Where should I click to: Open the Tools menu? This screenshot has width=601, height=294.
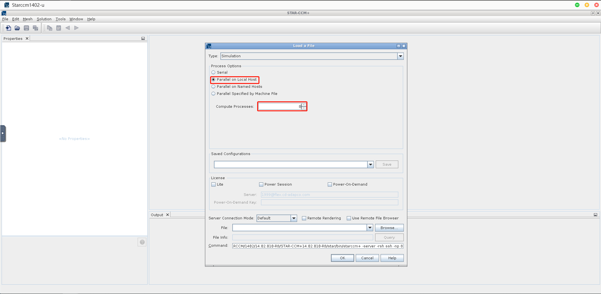click(x=61, y=19)
